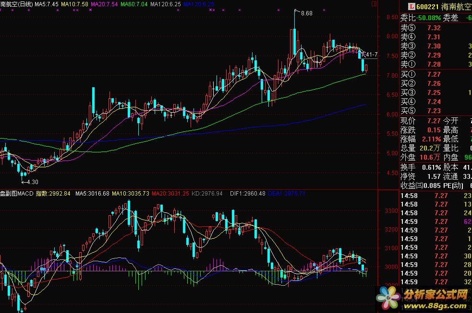Select the 卖① price 7.28
The image size is (472, 313).
[x=434, y=64]
